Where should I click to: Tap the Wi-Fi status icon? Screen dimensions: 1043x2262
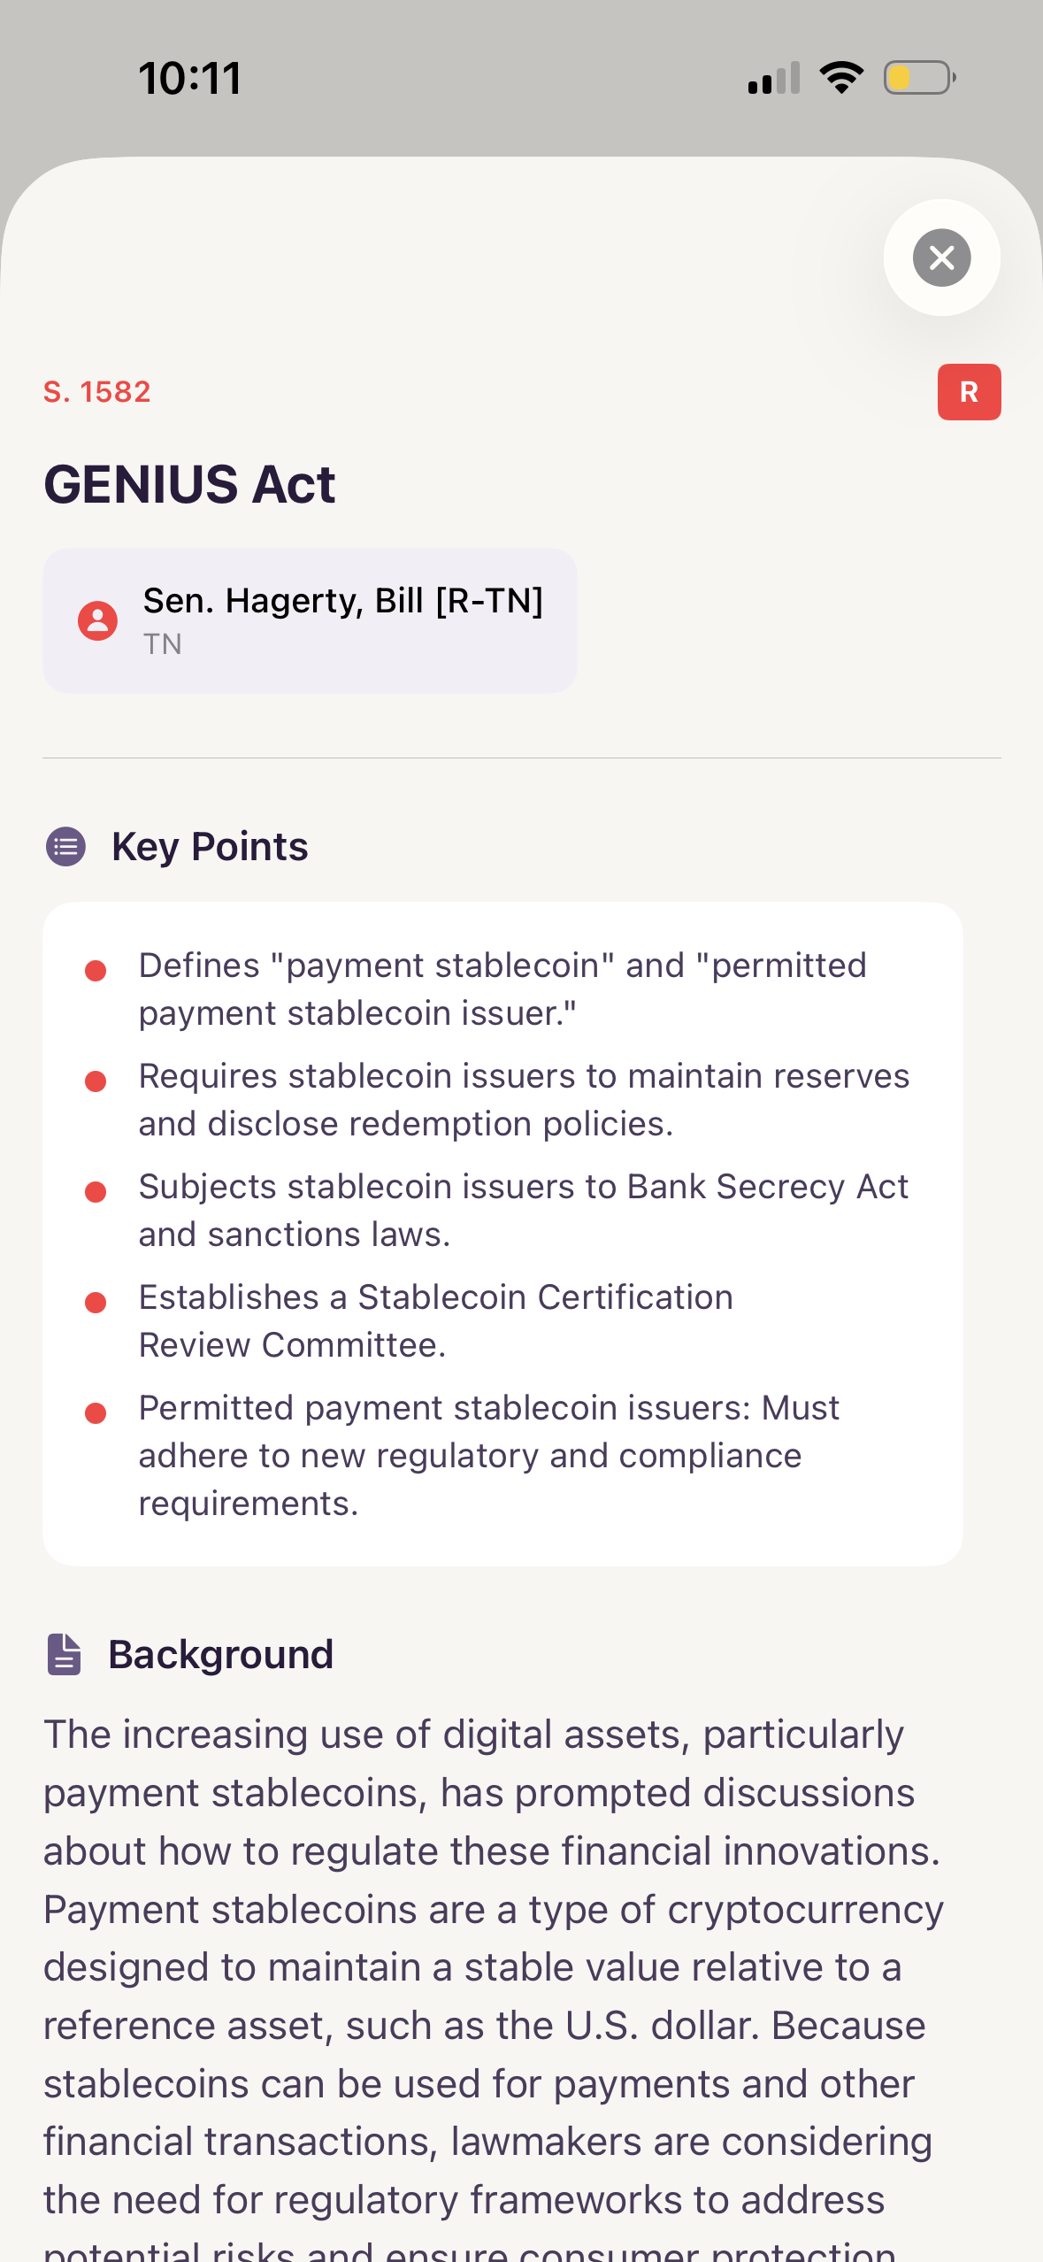840,77
